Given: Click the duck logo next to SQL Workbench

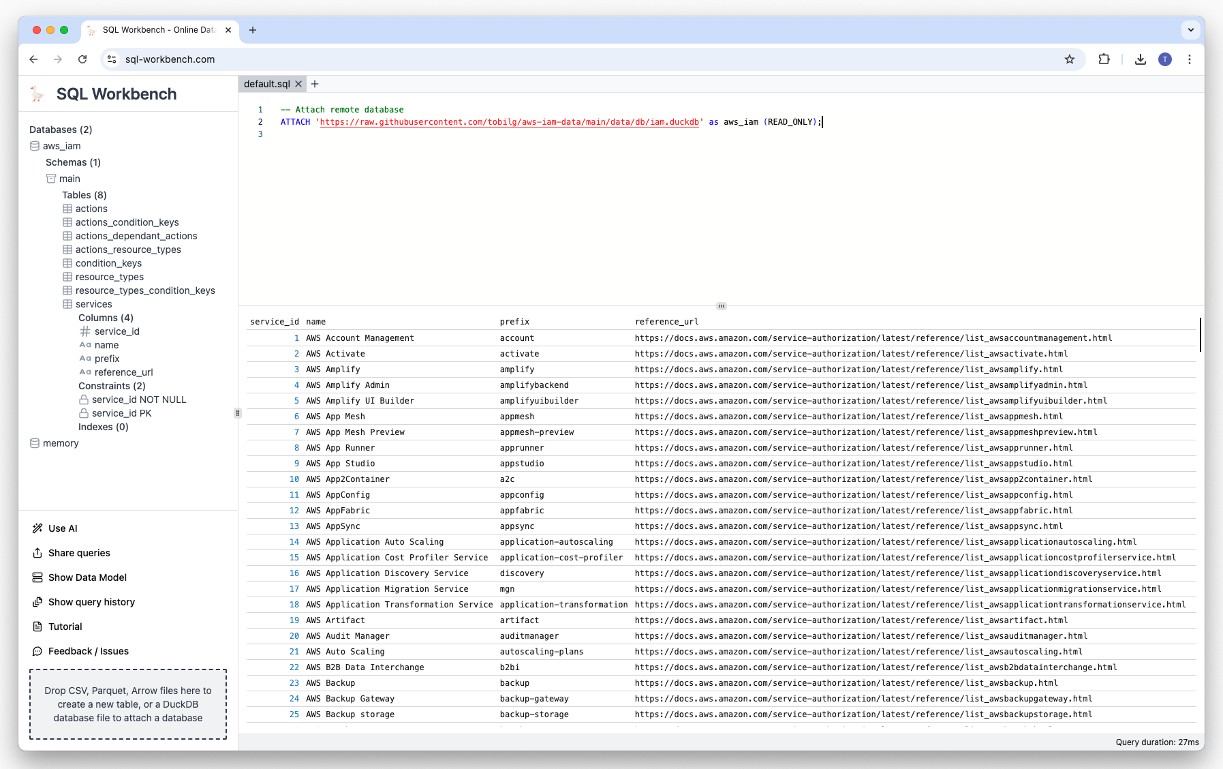Looking at the screenshot, I should pyautogui.click(x=37, y=93).
